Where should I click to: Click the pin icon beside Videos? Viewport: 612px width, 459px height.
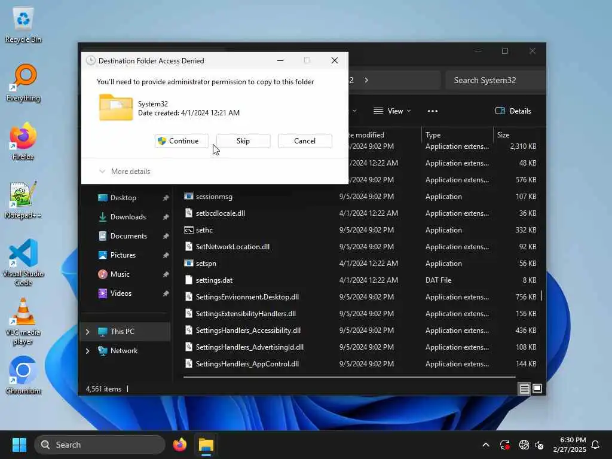tap(166, 293)
